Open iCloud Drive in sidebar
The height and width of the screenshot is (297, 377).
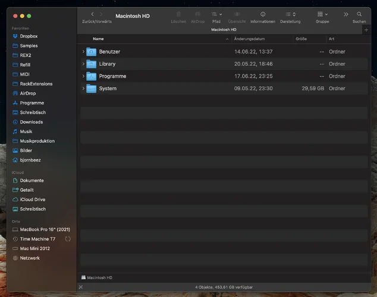pyautogui.click(x=32, y=200)
